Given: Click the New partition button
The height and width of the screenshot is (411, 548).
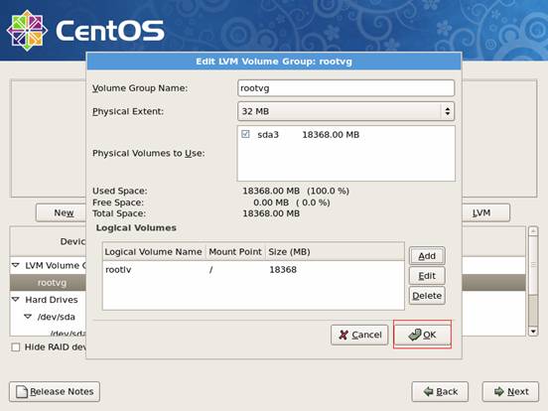Looking at the screenshot, I should coord(62,212).
